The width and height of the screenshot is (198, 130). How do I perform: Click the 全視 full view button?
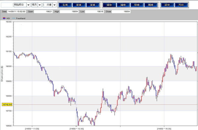click(65, 5)
